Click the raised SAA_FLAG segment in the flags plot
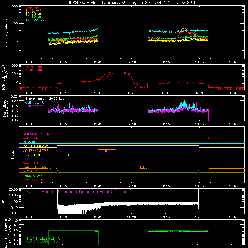 [122, 162]
